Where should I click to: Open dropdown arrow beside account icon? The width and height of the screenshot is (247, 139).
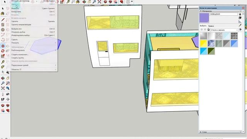(132, 2)
